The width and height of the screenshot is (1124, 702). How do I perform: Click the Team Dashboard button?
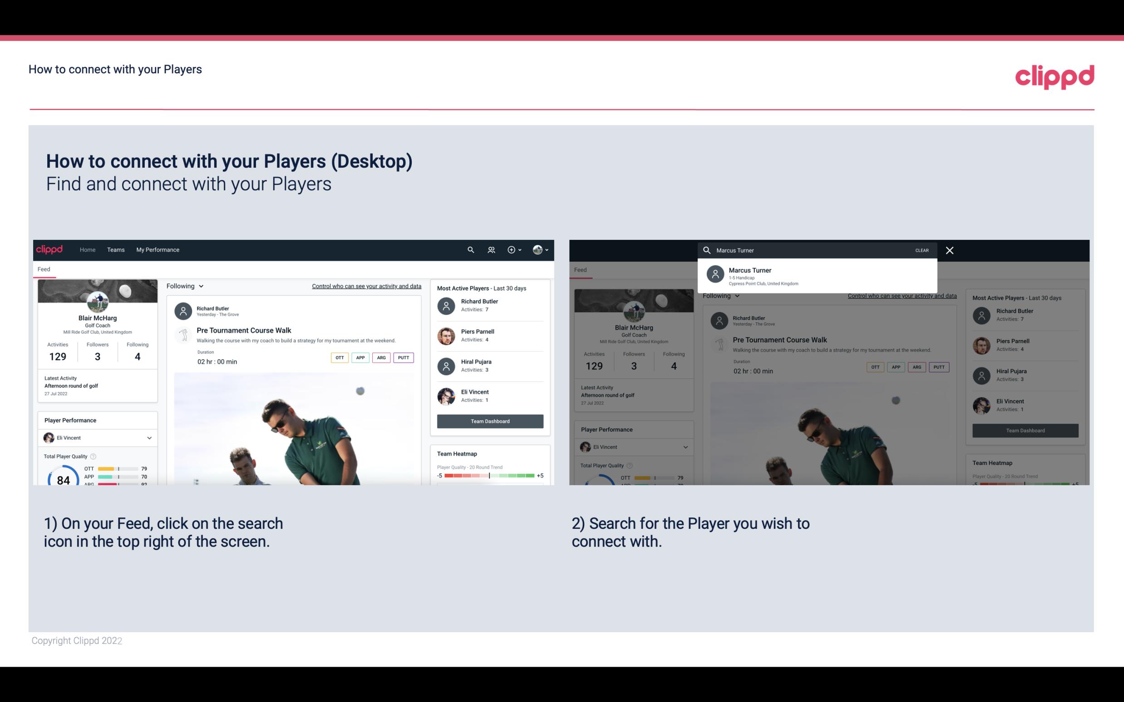tap(489, 420)
